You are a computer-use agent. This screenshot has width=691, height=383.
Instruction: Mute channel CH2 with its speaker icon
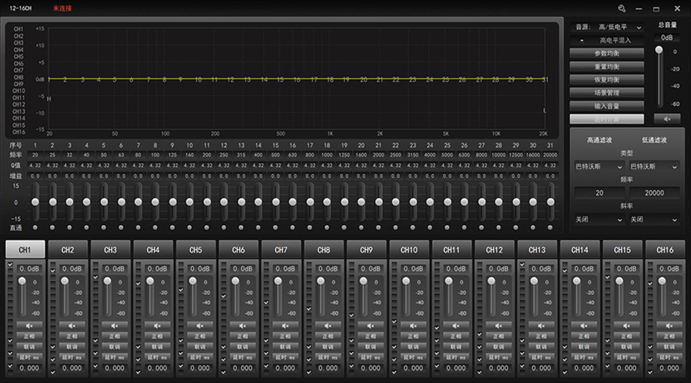point(71,326)
